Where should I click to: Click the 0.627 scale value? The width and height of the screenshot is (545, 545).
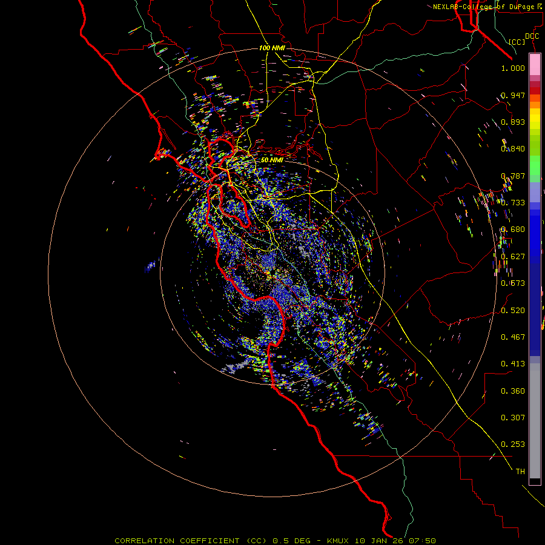[513, 257]
